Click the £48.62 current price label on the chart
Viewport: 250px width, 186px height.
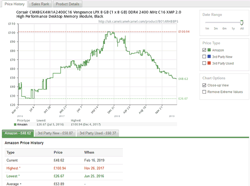pyautogui.click(x=183, y=79)
